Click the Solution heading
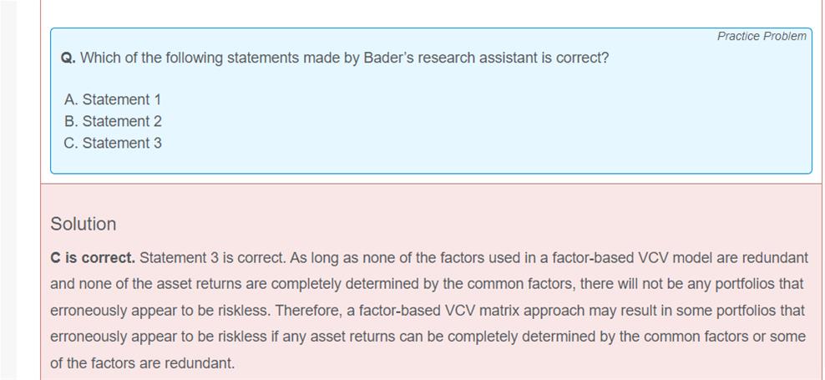This screenshot has height=380, width=825. (x=84, y=224)
